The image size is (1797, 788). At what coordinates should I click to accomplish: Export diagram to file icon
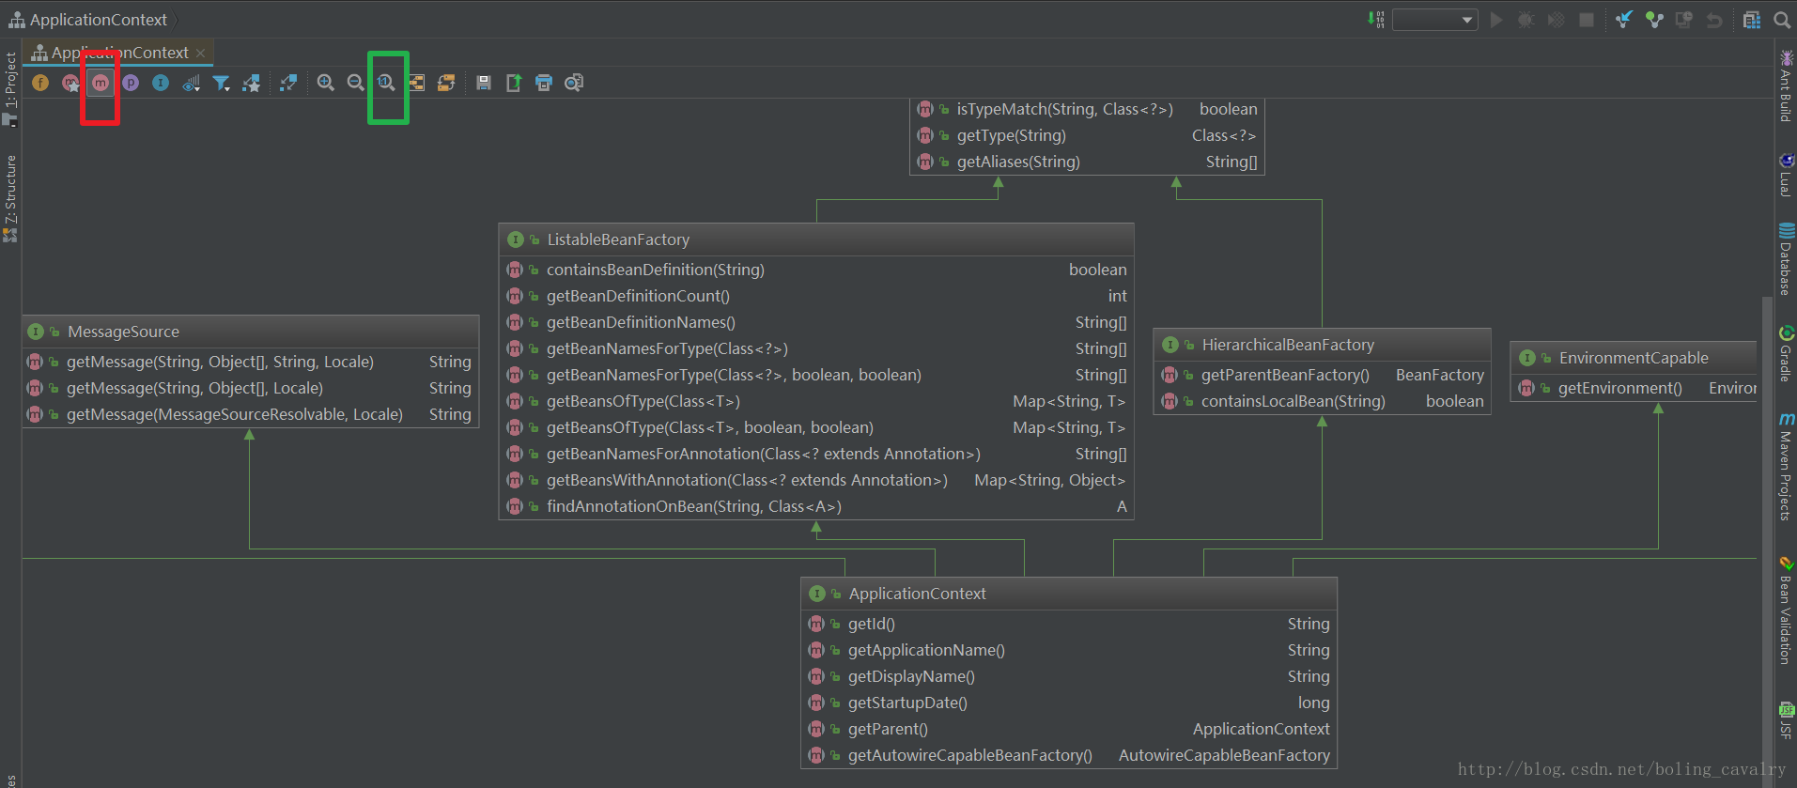(514, 83)
